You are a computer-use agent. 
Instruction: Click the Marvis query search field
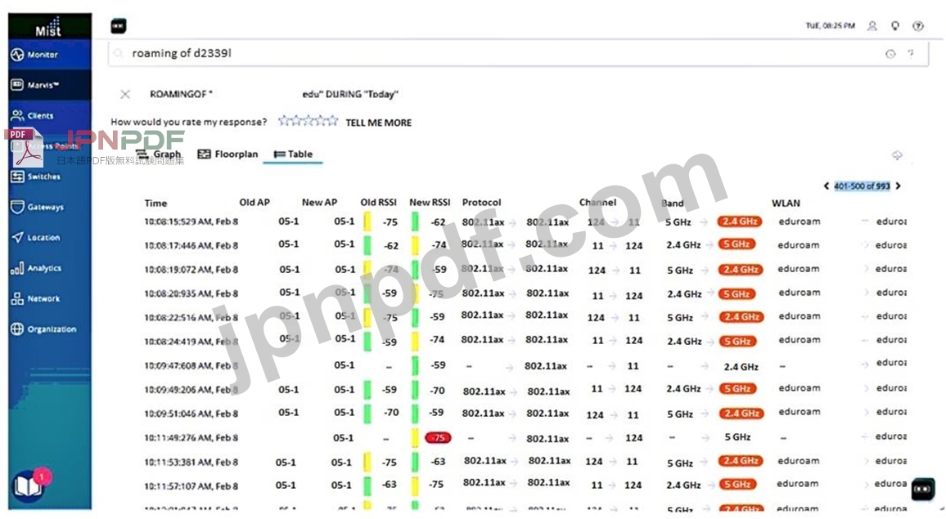(491, 53)
